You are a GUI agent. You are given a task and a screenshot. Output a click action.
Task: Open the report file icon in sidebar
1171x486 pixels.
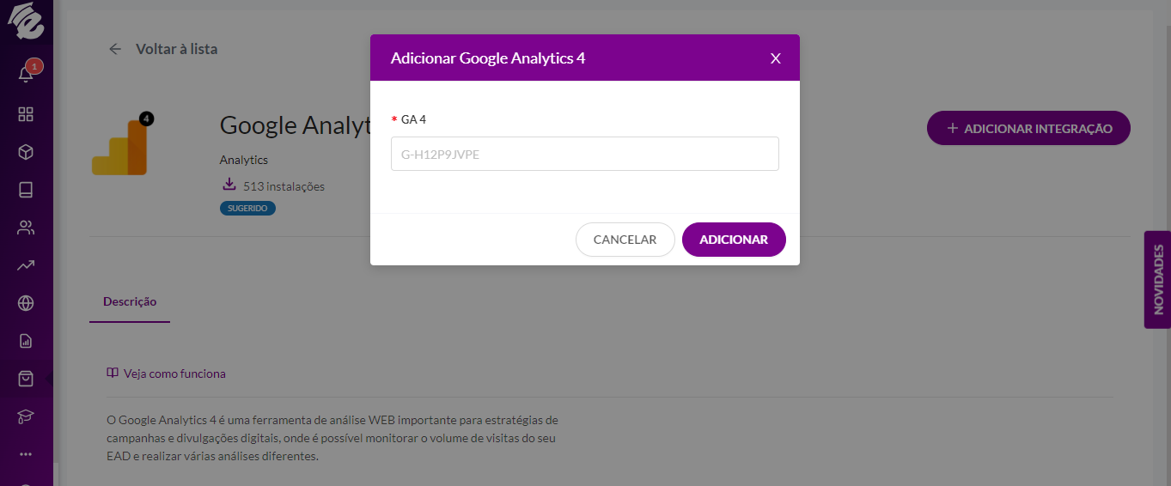pyautogui.click(x=26, y=341)
